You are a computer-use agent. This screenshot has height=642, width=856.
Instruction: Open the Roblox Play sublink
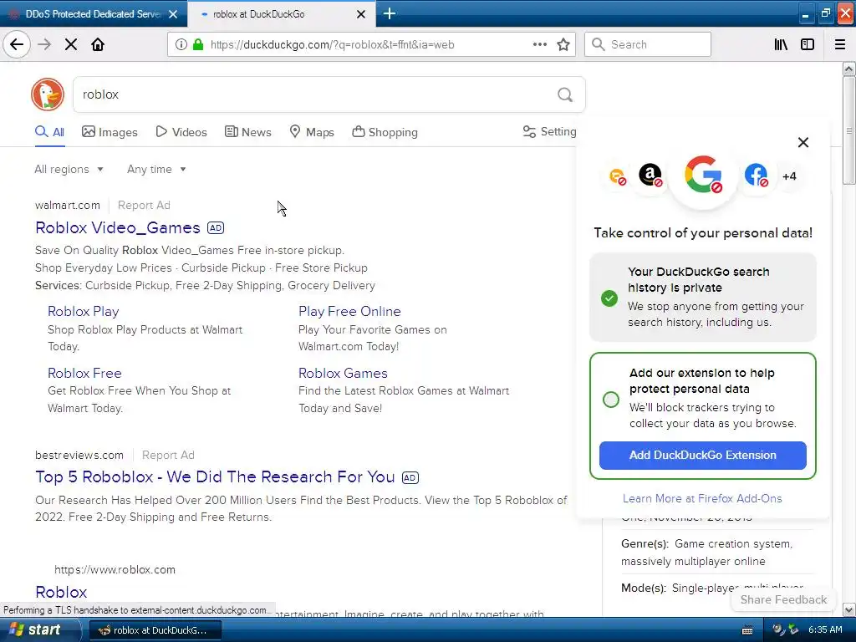click(x=83, y=311)
